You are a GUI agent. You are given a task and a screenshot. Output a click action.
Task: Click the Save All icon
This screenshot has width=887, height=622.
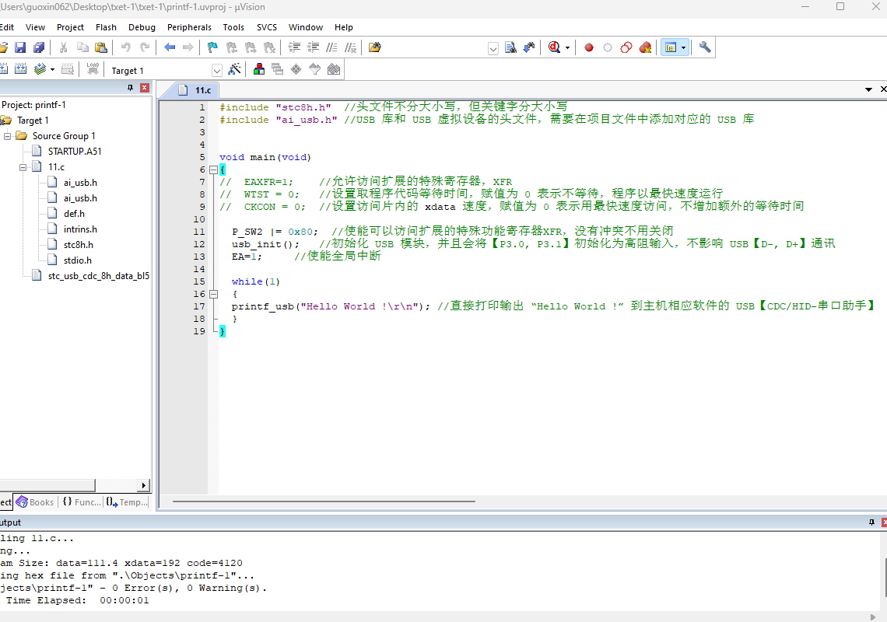point(39,47)
